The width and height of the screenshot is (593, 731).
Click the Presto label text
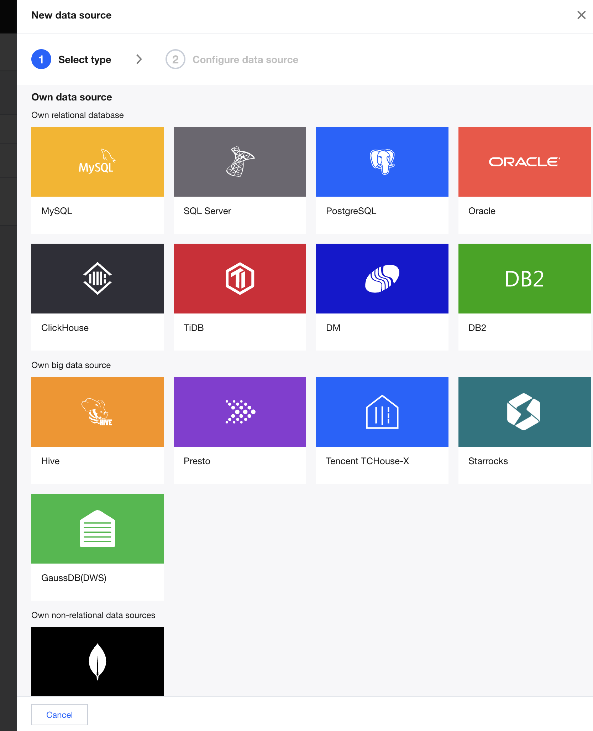point(197,461)
